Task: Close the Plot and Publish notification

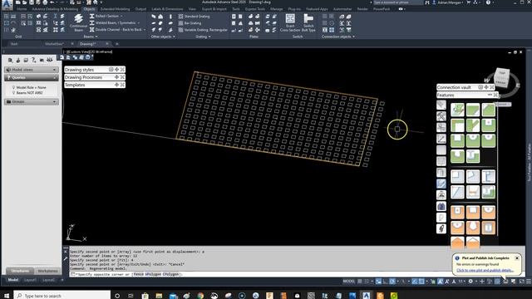Action: click(x=517, y=258)
